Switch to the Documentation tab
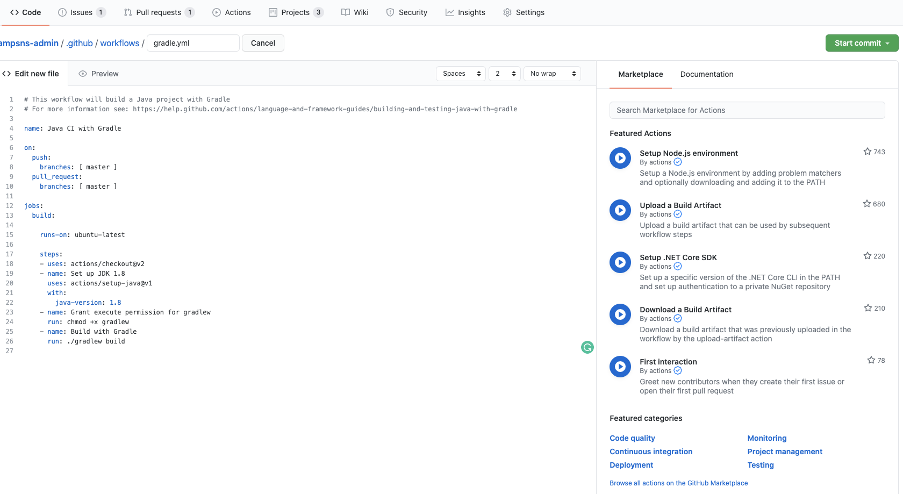Image resolution: width=903 pixels, height=494 pixels. coord(707,74)
